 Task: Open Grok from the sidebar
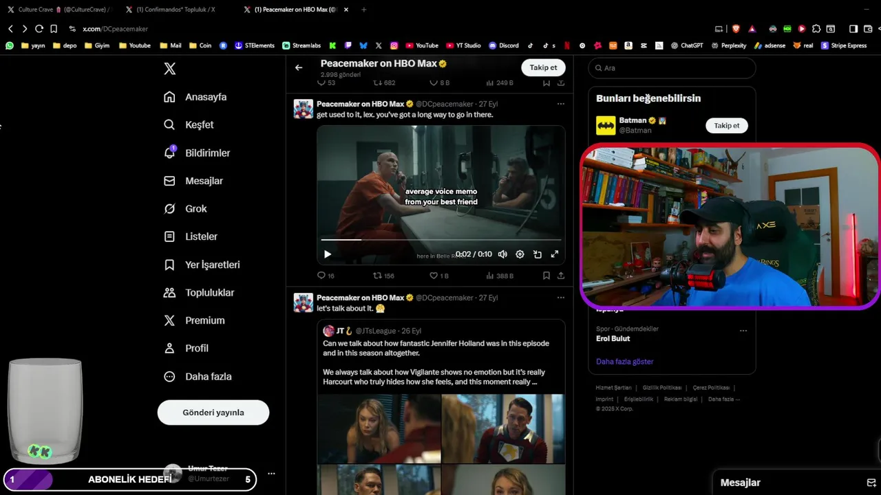185,208
